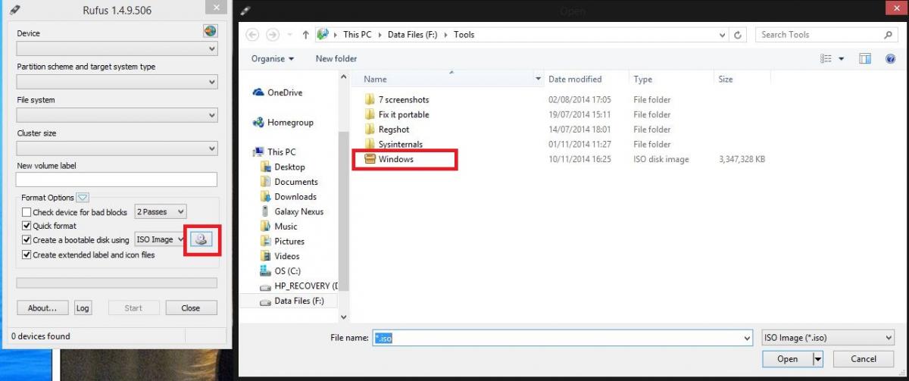
Task: Click the File name input field
Action: click(x=561, y=338)
